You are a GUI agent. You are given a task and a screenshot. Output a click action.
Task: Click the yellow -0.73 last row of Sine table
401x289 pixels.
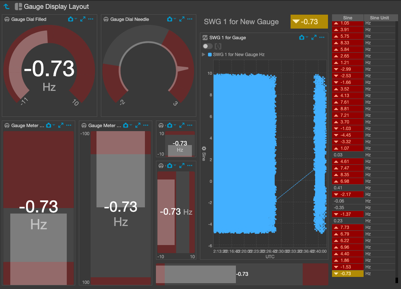coord(348,274)
